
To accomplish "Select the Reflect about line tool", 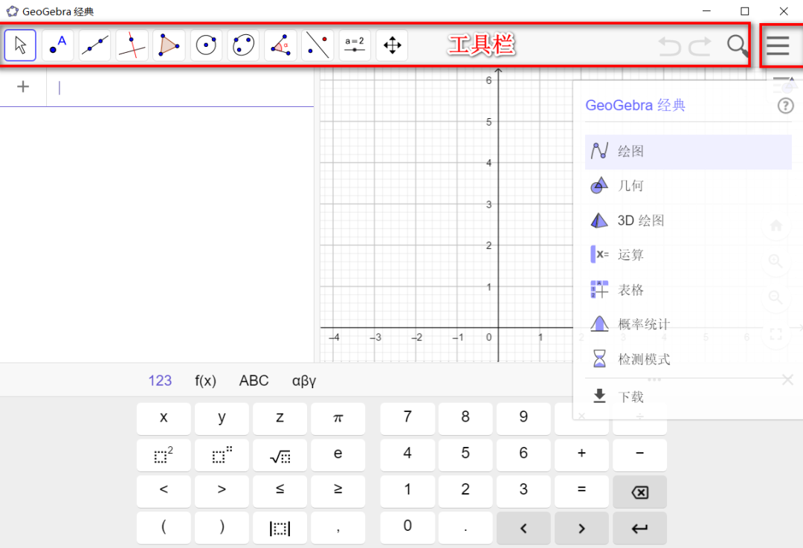I will (x=317, y=45).
